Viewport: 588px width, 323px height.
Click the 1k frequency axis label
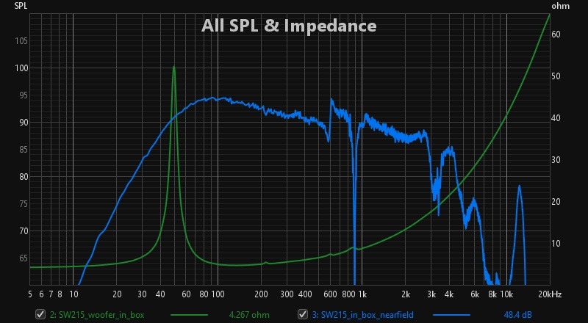coord(362,294)
